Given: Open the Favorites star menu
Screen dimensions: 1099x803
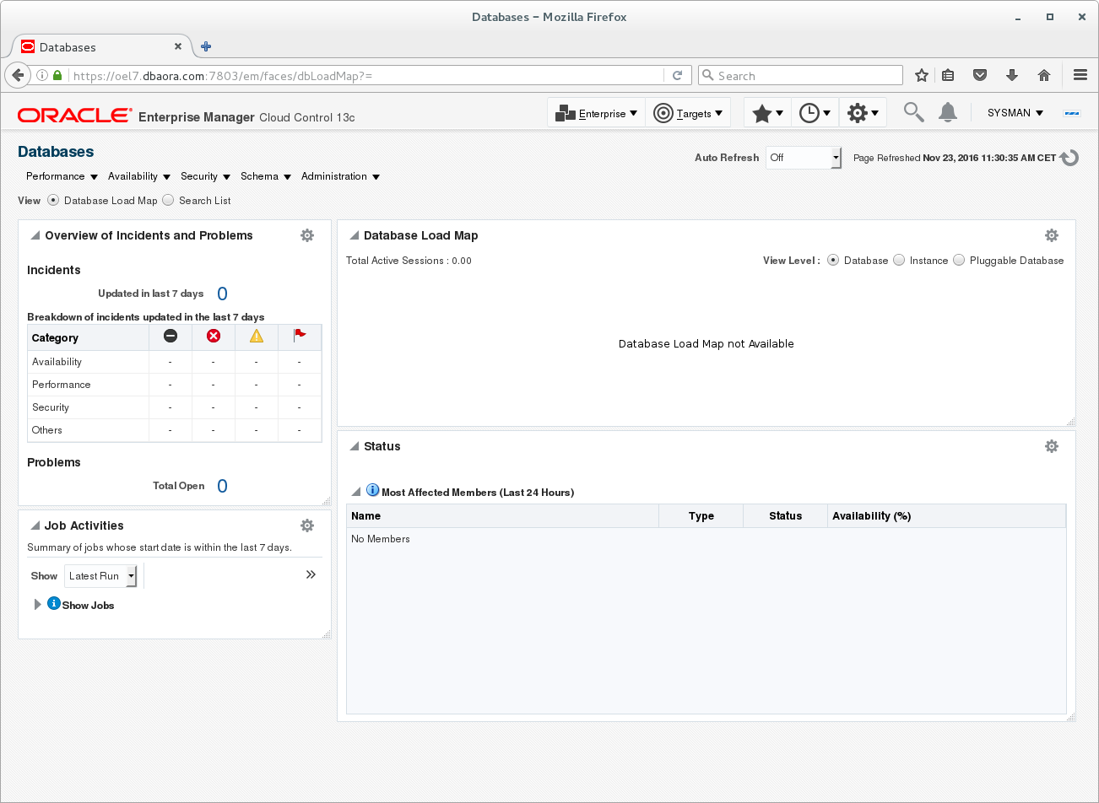Looking at the screenshot, I should [767, 113].
